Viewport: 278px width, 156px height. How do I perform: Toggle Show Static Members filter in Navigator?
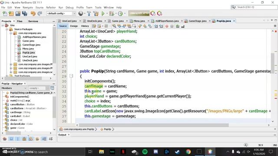18,139
